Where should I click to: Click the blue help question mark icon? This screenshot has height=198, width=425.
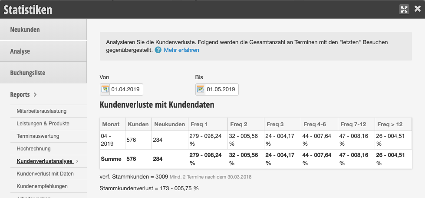[x=158, y=50]
